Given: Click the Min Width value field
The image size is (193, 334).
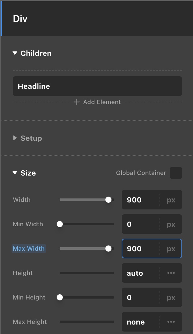Looking at the screenshot, I should tap(140, 224).
